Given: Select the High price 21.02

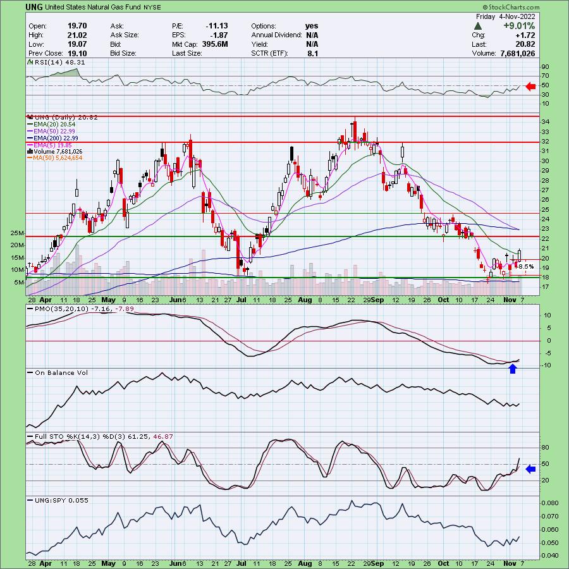Looking at the screenshot, I should (x=77, y=35).
